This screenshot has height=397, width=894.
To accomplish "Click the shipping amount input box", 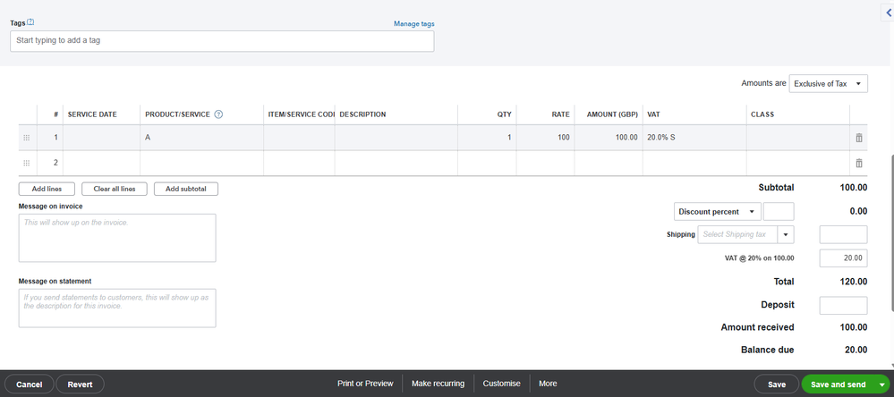I will (843, 234).
